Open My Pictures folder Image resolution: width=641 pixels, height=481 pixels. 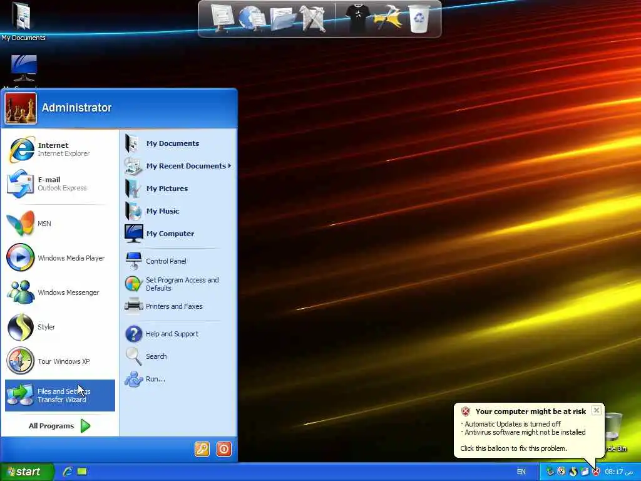(x=178, y=188)
